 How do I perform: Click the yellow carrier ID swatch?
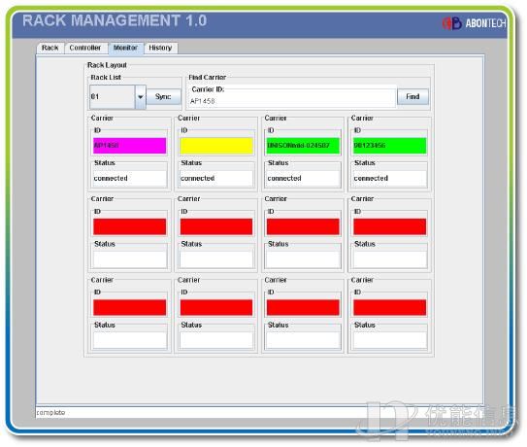point(216,146)
